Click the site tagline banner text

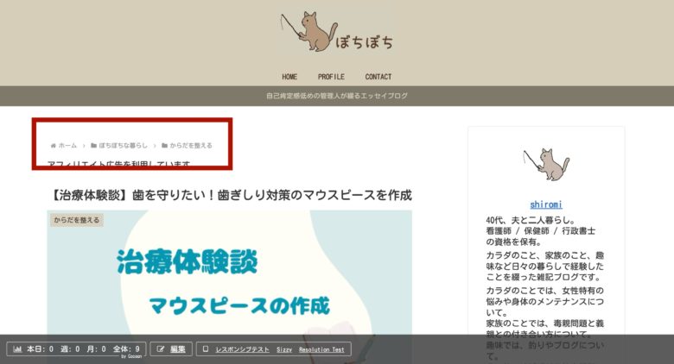(x=337, y=96)
